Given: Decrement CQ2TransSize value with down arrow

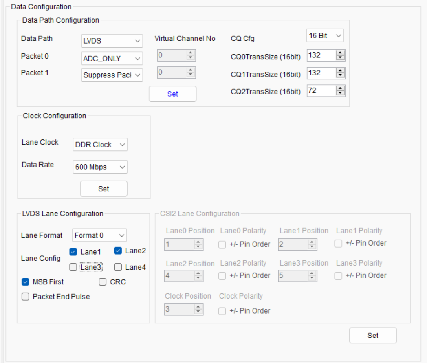Looking at the screenshot, I should (x=340, y=93).
